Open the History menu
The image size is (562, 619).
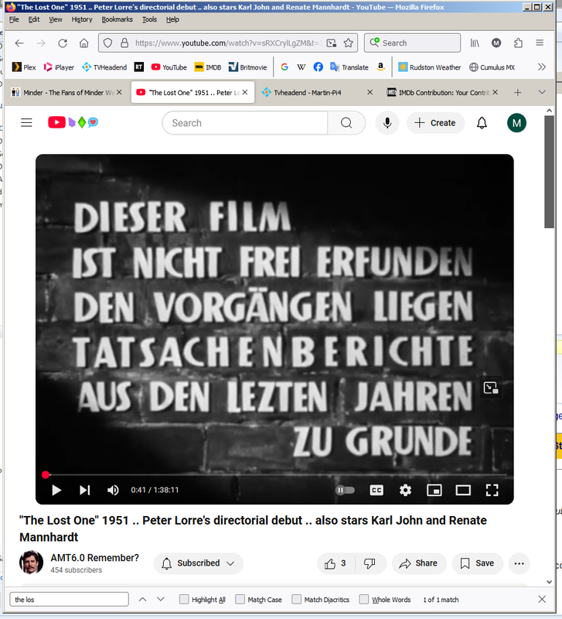pyautogui.click(x=82, y=19)
